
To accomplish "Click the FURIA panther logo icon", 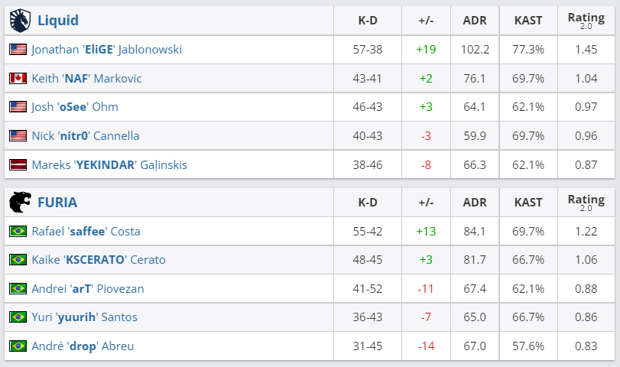I will 20,203.
